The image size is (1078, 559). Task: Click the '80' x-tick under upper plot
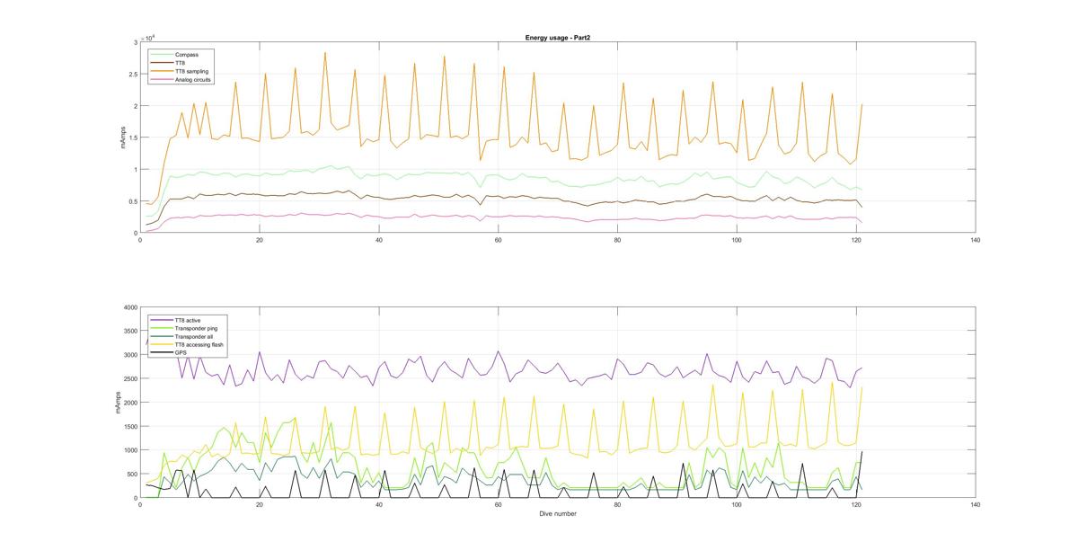(617, 240)
